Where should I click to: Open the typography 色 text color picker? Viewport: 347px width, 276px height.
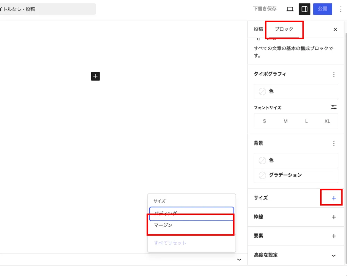(296, 91)
